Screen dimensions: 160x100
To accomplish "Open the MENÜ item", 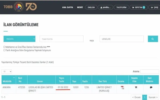I will [80, 7].
